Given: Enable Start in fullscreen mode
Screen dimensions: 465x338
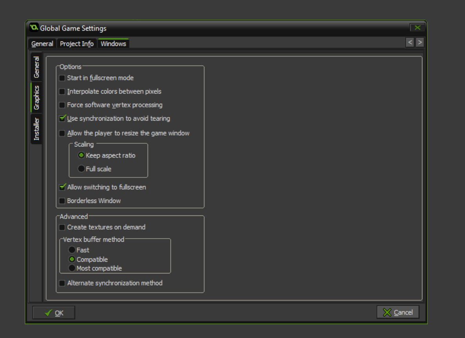Looking at the screenshot, I should (x=62, y=78).
